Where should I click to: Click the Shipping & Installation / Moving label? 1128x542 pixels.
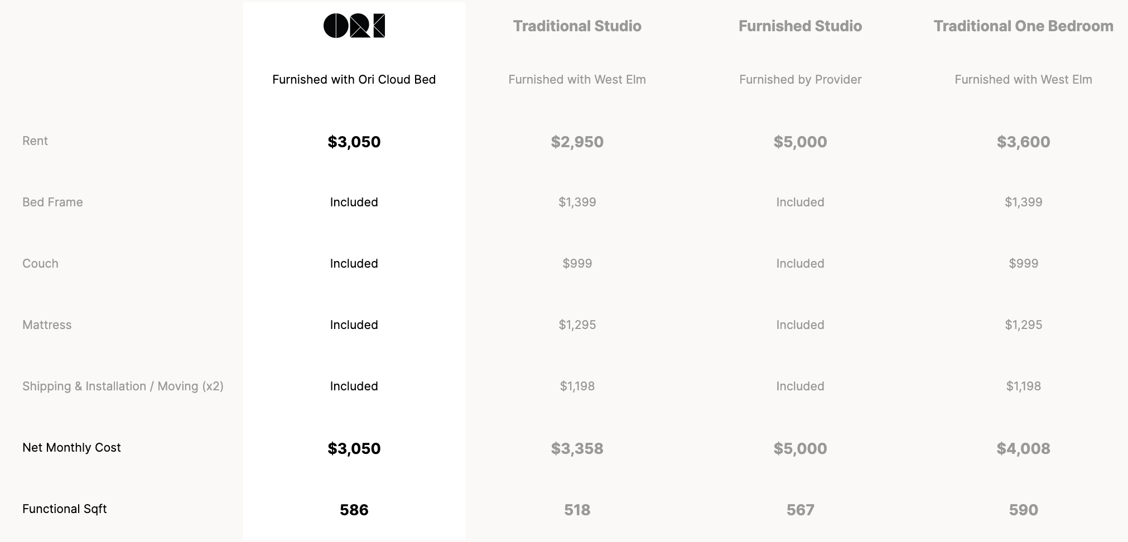[123, 386]
